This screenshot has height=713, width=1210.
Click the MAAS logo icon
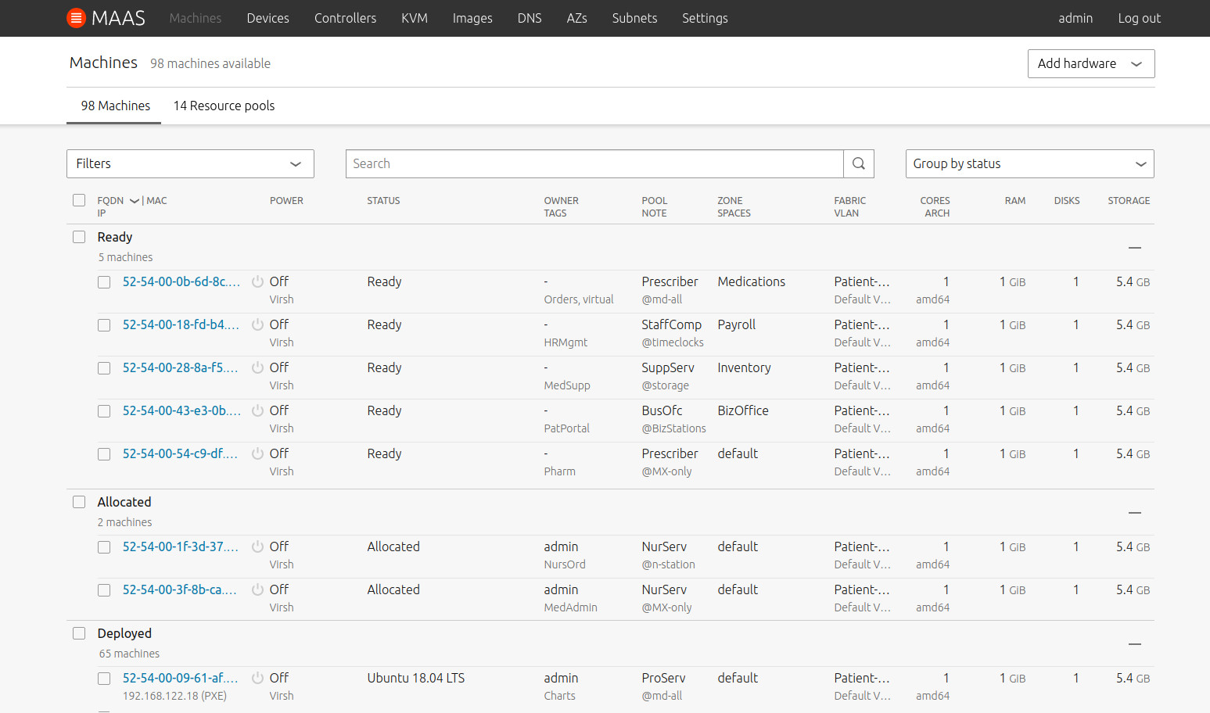(76, 18)
